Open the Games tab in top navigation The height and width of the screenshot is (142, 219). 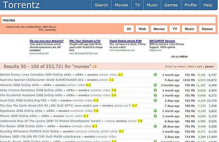171,5
